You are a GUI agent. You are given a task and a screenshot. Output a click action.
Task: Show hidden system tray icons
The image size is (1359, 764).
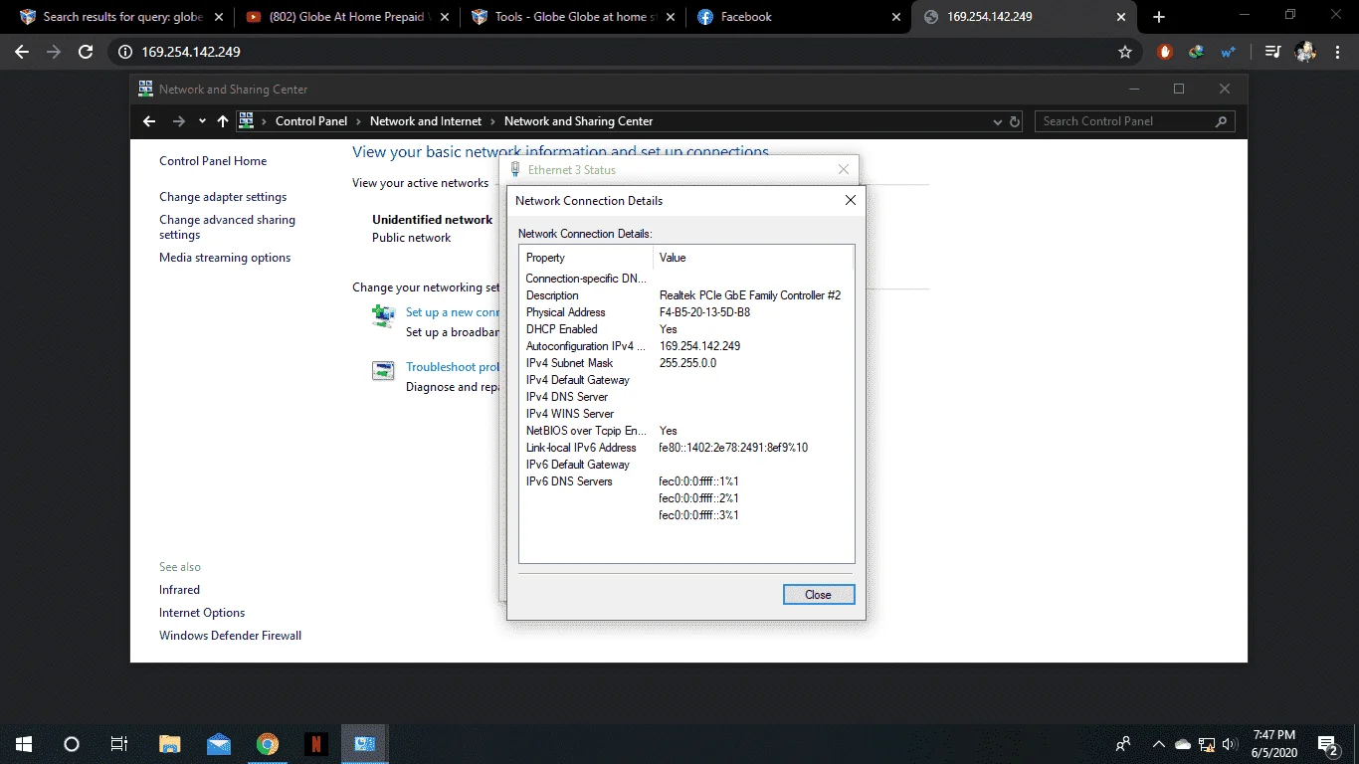(x=1158, y=743)
